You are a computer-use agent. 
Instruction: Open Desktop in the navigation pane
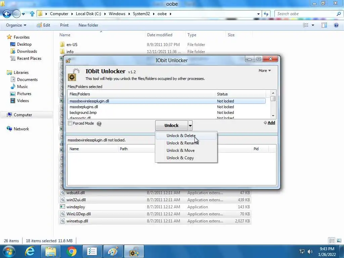point(24,44)
